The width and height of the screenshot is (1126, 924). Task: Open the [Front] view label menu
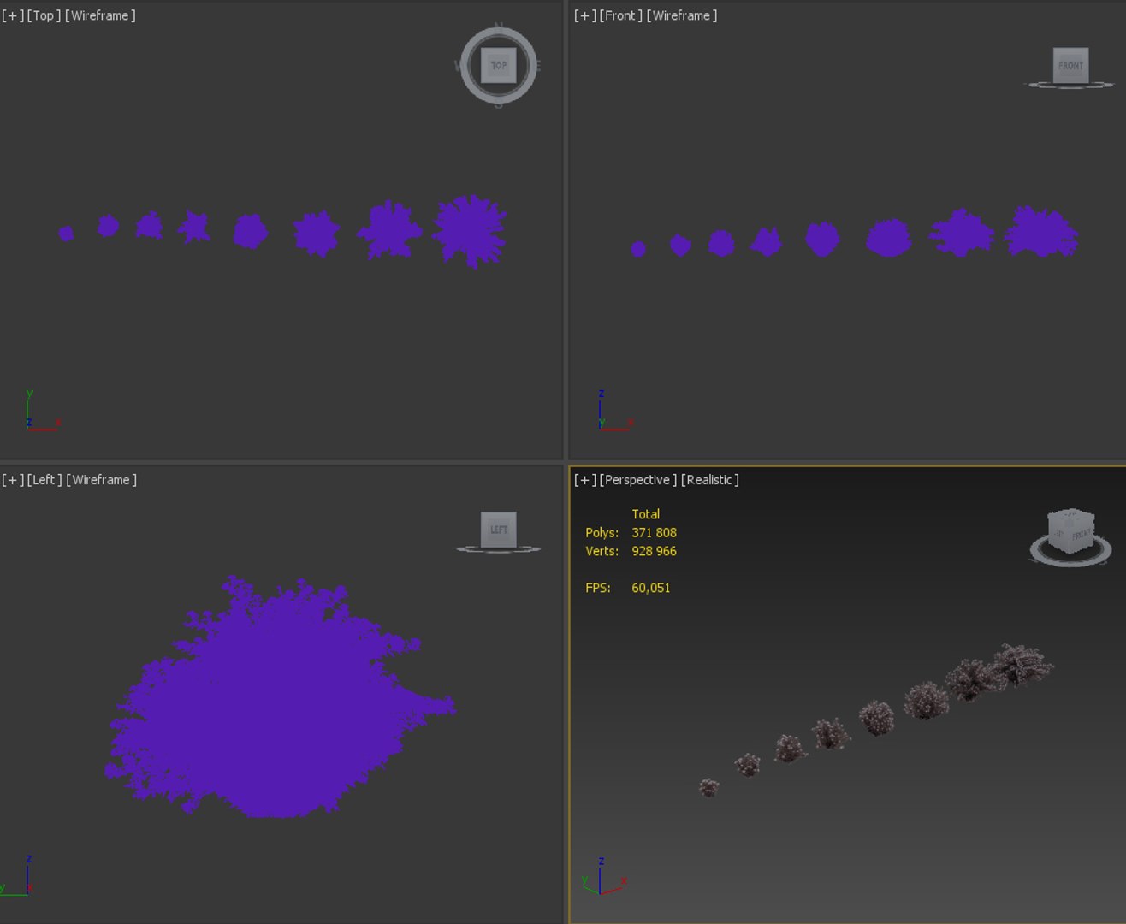point(621,15)
